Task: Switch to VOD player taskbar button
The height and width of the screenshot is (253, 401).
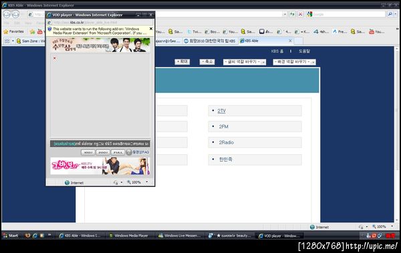Action: 279,236
